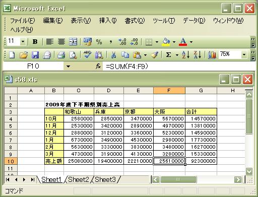Select column G header

pyautogui.click(x=201, y=91)
